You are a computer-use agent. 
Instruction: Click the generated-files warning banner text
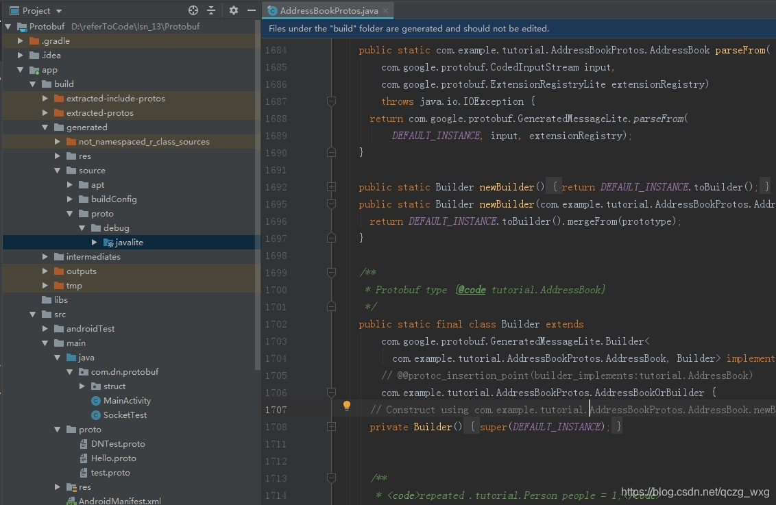409,29
